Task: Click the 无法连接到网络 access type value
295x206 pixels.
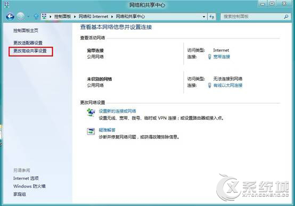Action: [228, 79]
